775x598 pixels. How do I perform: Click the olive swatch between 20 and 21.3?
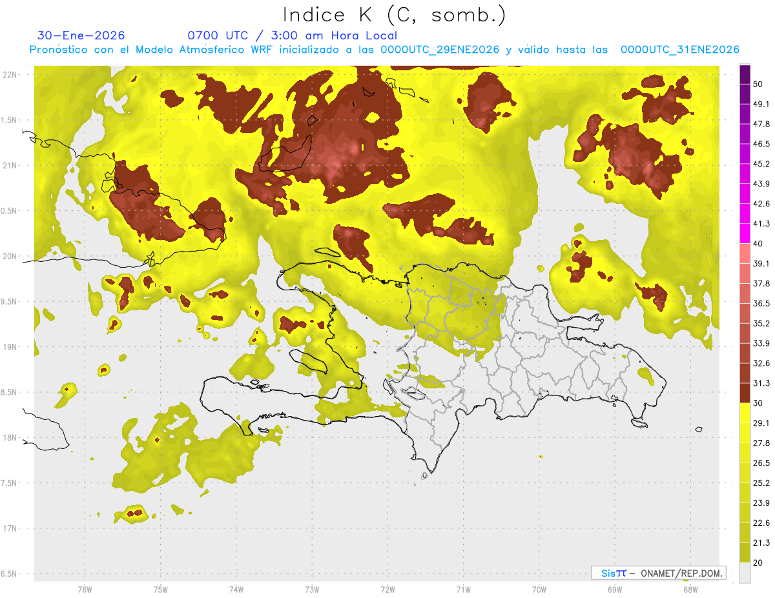[x=745, y=553]
